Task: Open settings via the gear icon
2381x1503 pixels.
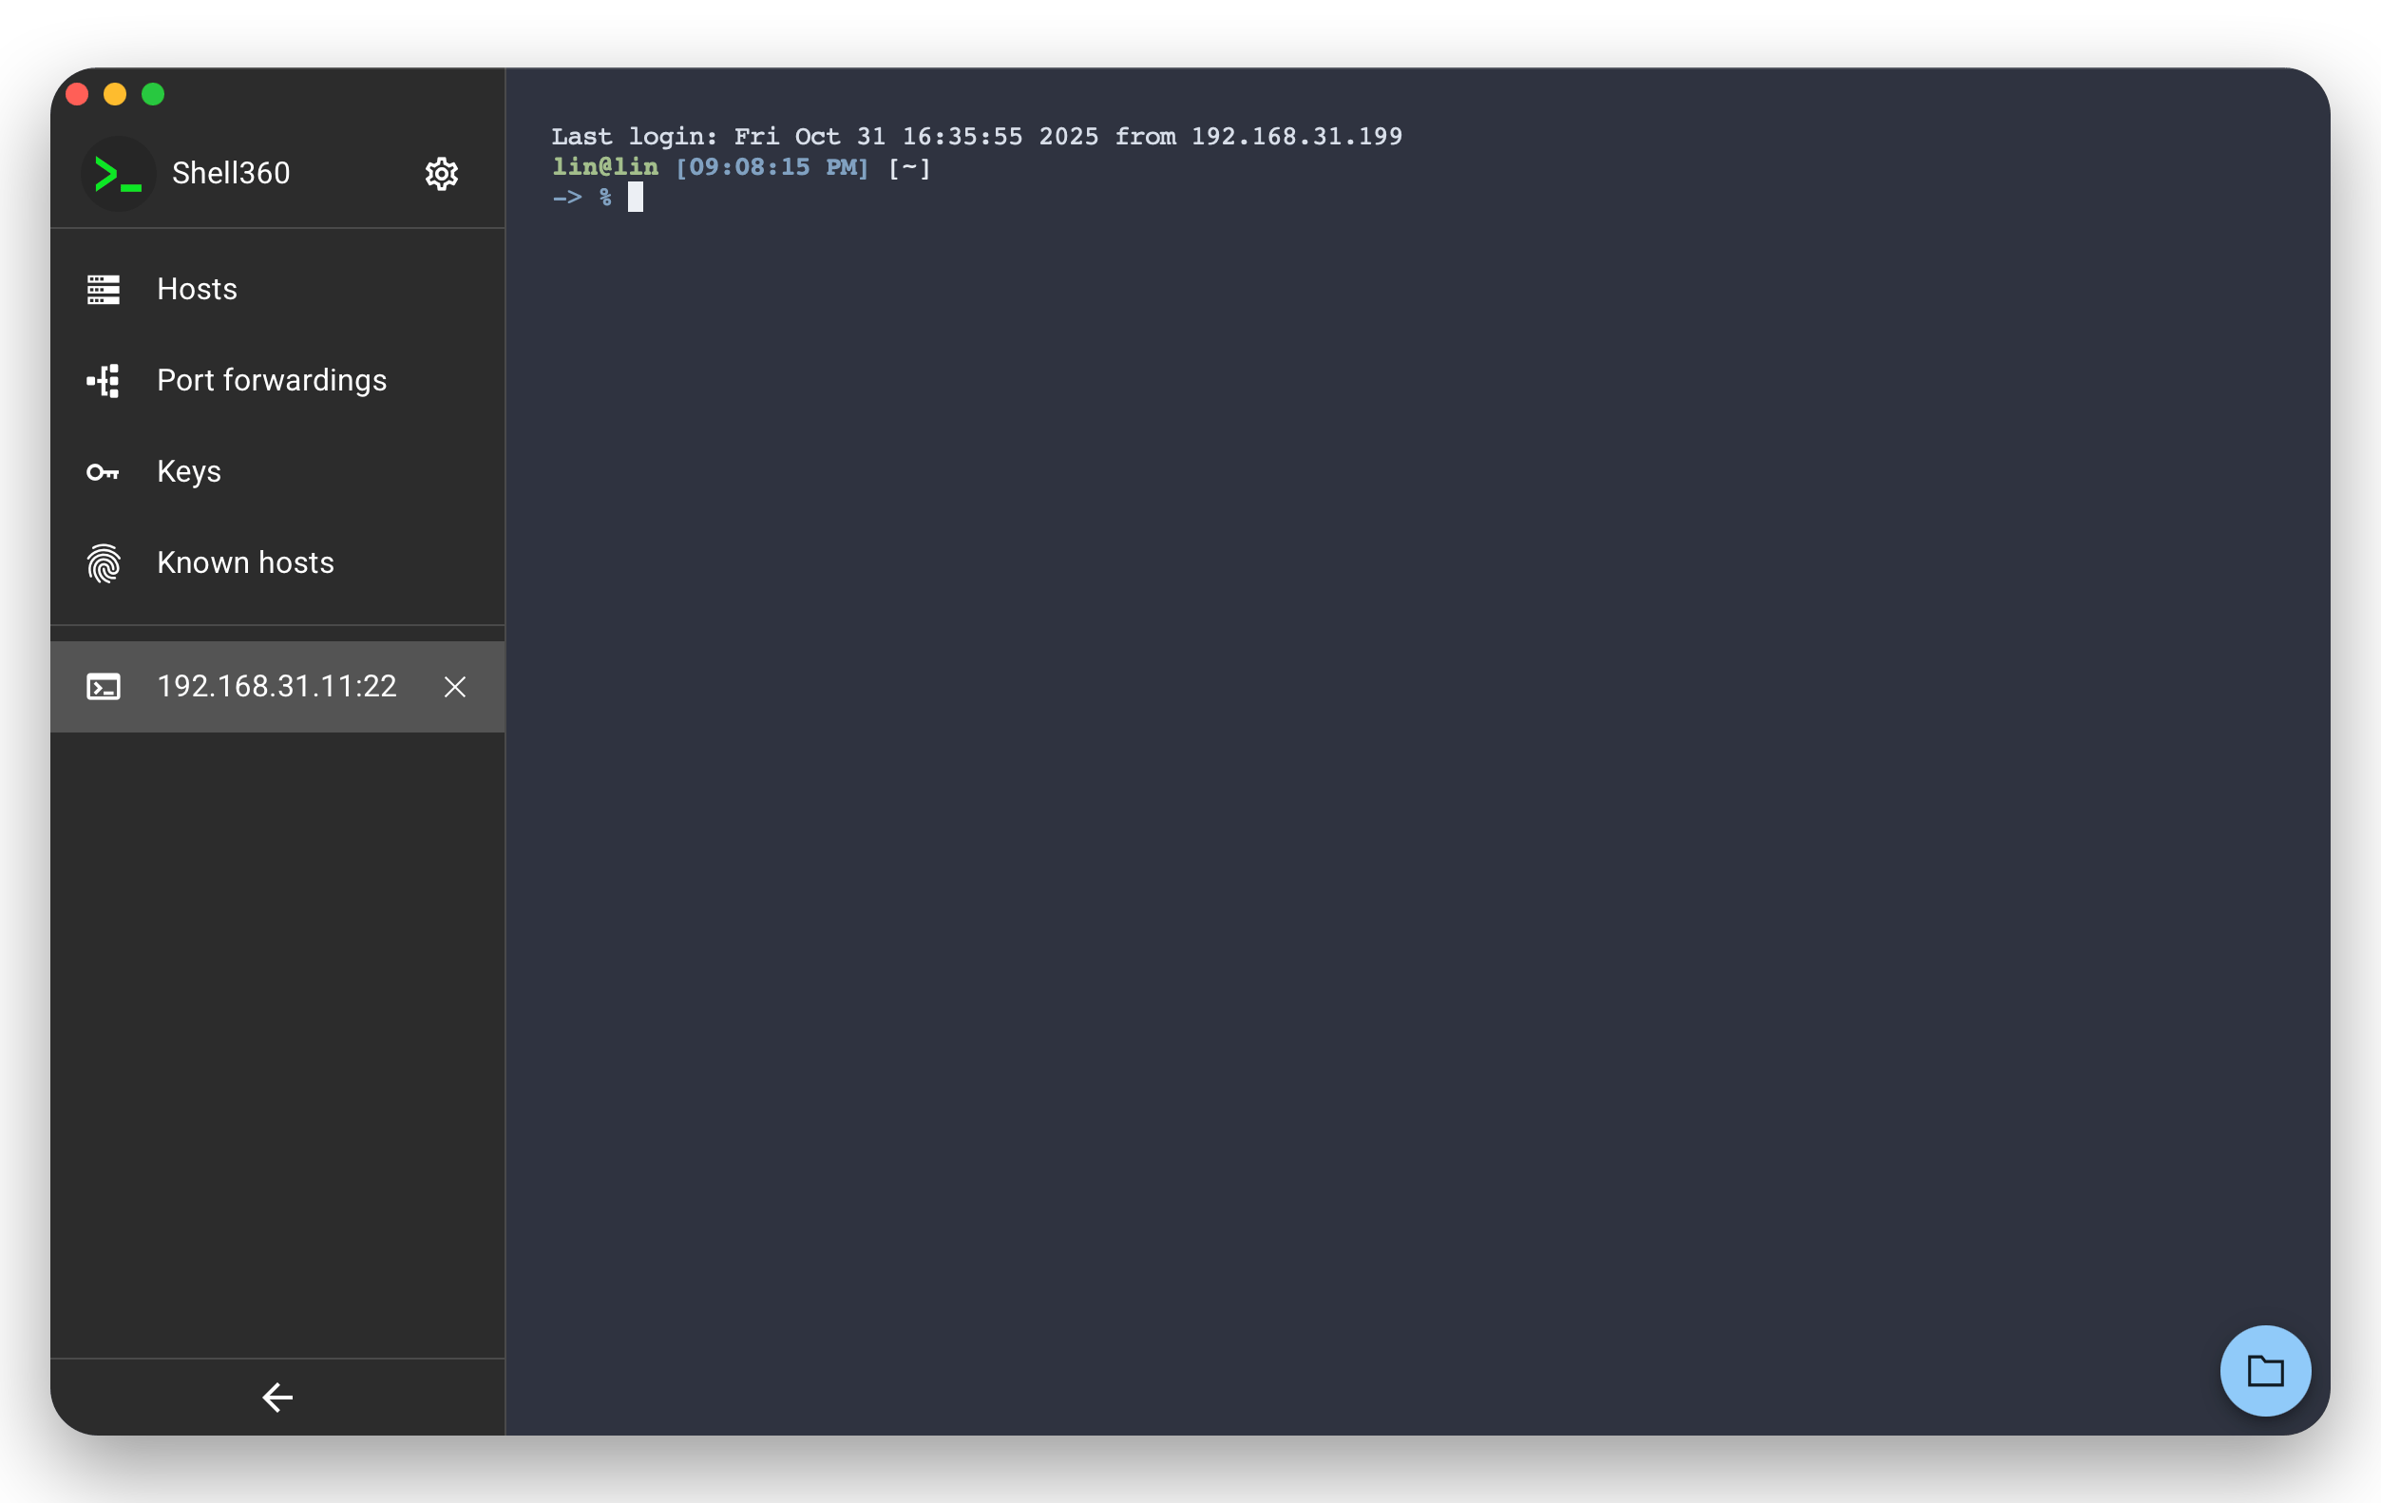Action: point(441,174)
